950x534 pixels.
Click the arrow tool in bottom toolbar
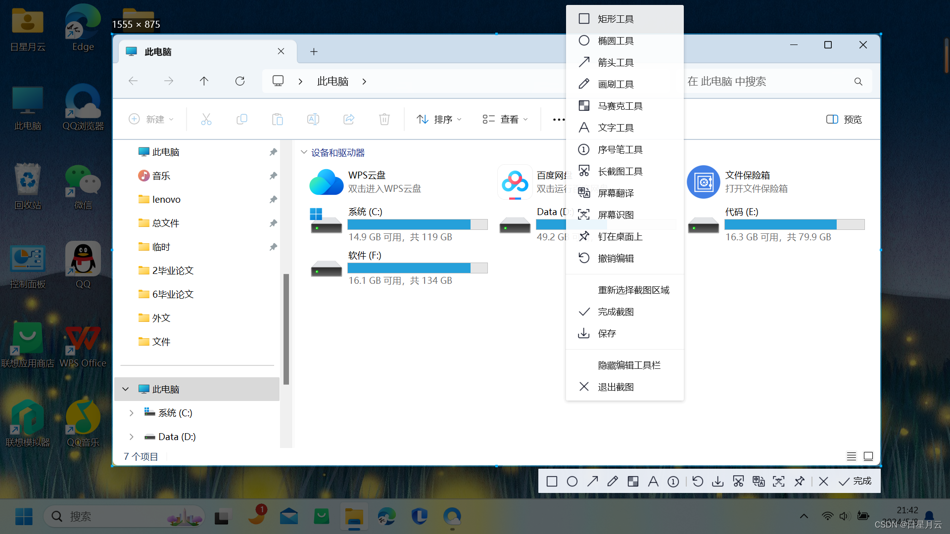(x=593, y=482)
